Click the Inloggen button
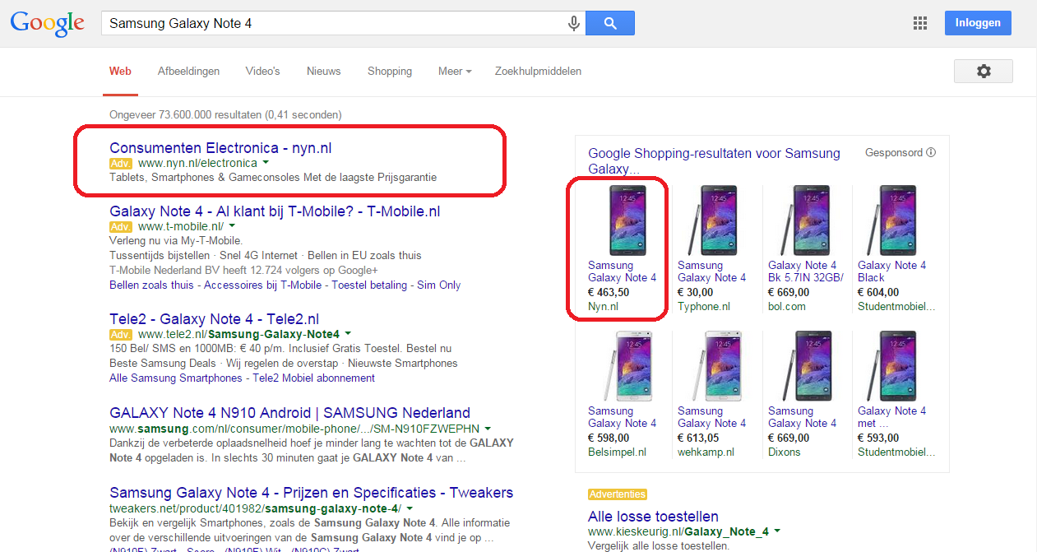Viewport: 1037px width, 552px height. coord(978,23)
